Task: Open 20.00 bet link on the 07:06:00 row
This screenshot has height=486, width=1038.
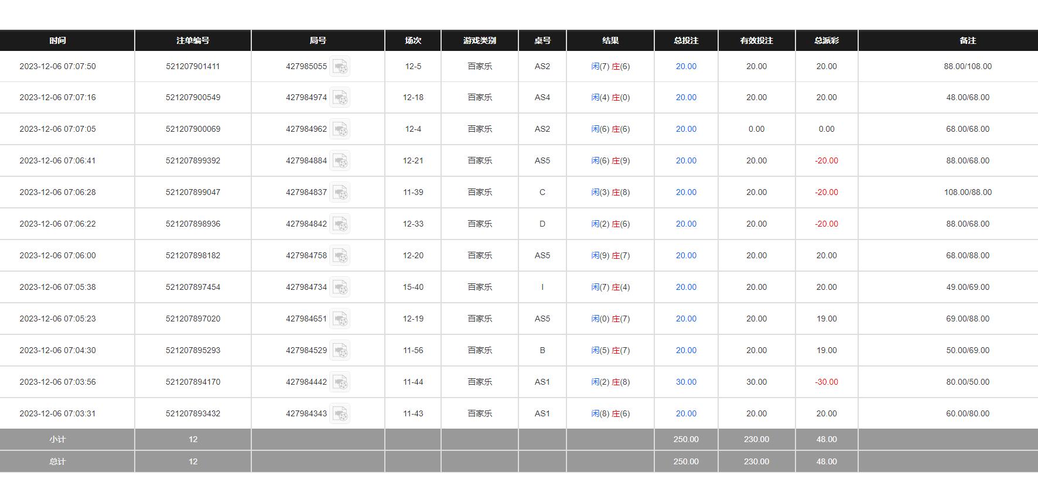Action: (686, 256)
